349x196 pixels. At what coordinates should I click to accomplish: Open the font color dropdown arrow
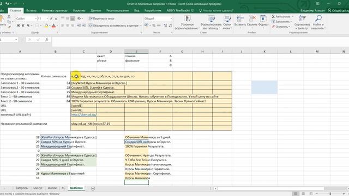coord(57,26)
